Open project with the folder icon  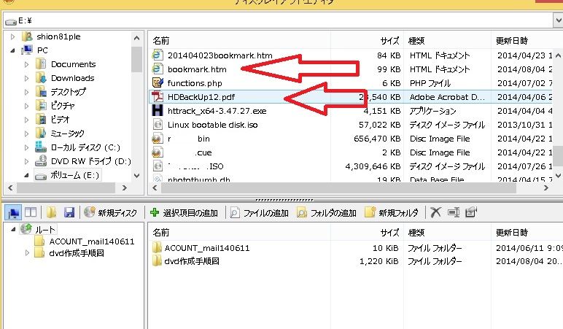pyautogui.click(x=51, y=212)
